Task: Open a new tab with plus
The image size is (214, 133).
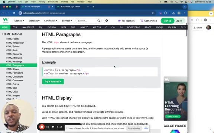Action: click(93, 7)
